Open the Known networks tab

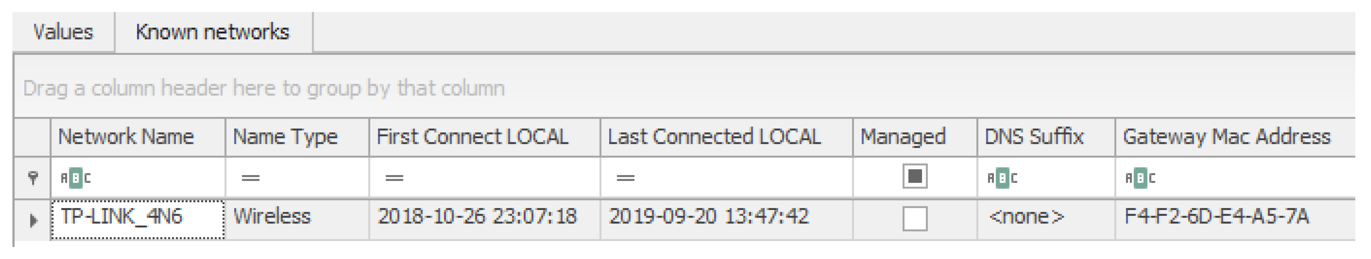212,32
